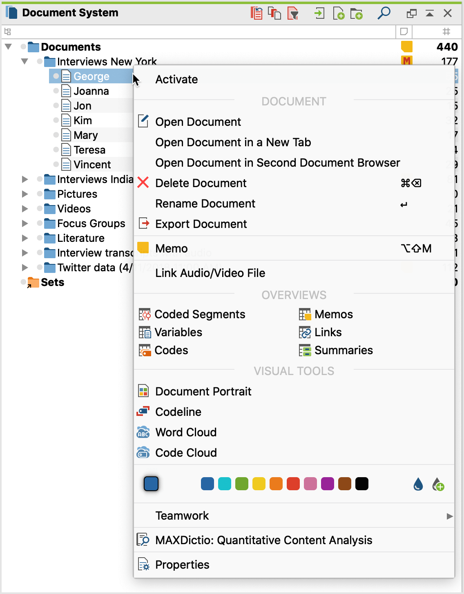Expand the Literature group

[x=25, y=238]
